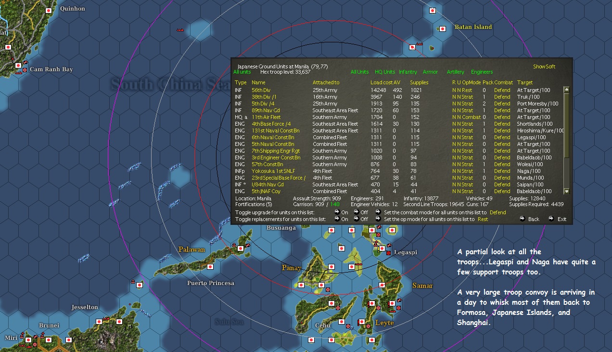
Task: Switch to the HQ Units filter
Action: (x=385, y=72)
